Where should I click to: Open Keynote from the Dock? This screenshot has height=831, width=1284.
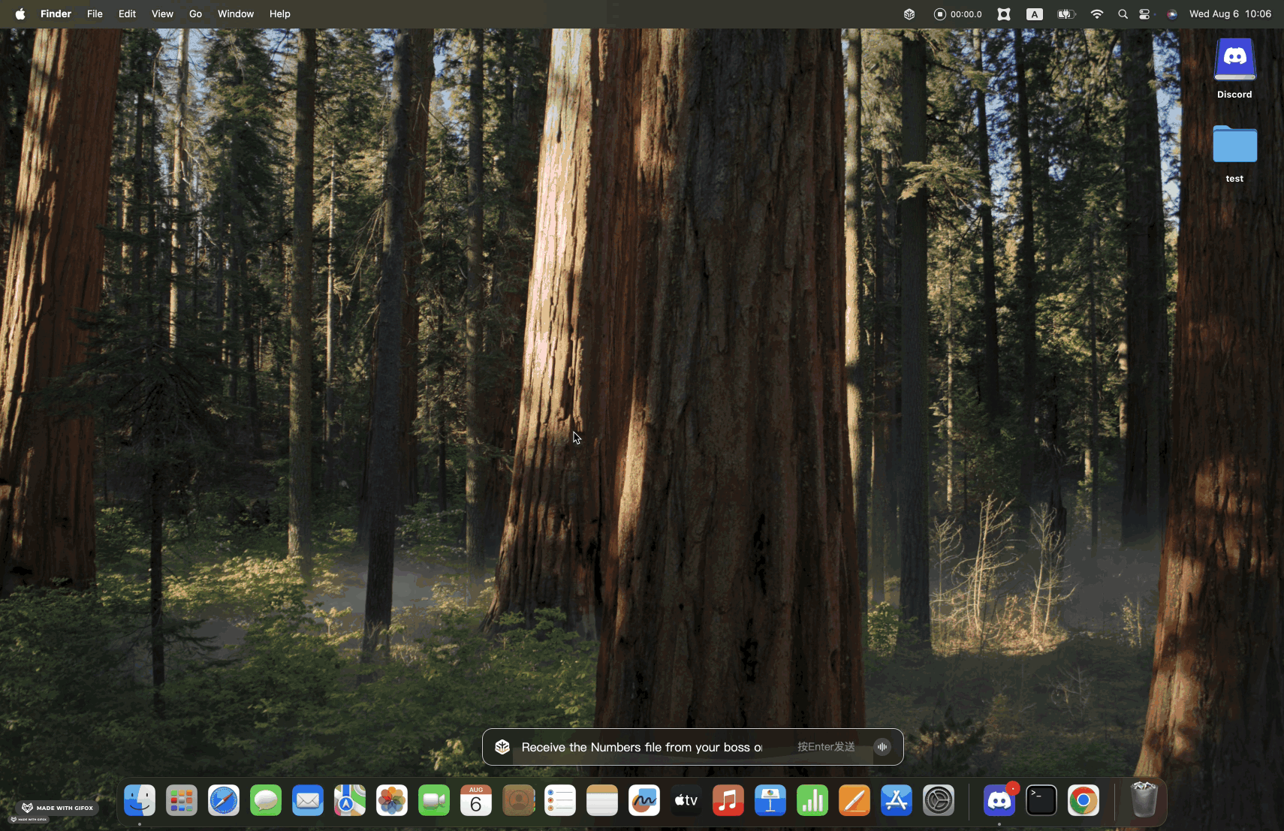[770, 799]
